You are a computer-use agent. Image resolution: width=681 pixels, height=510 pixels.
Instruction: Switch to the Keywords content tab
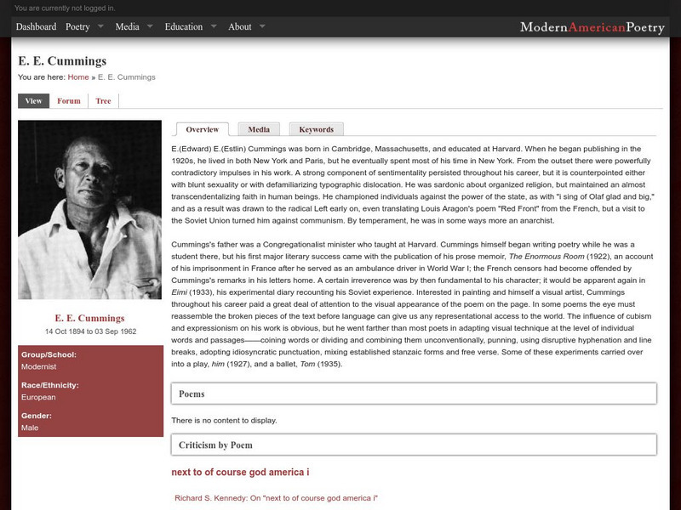(317, 129)
